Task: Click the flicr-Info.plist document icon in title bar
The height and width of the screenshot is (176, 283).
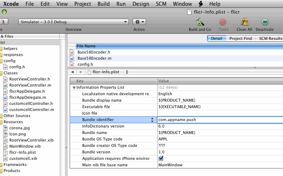Action: coord(189,12)
